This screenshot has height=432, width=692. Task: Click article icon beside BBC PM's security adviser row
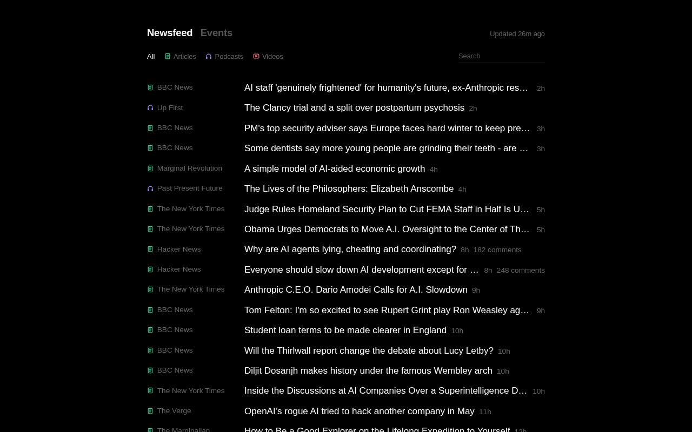click(150, 128)
